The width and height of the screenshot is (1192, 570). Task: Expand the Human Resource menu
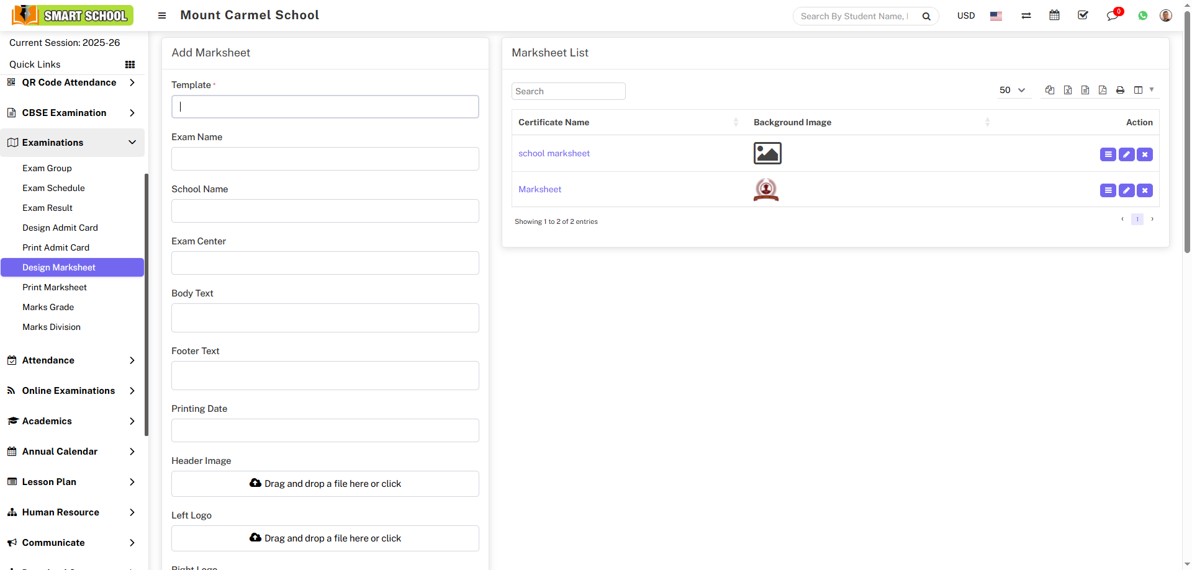[60, 512]
